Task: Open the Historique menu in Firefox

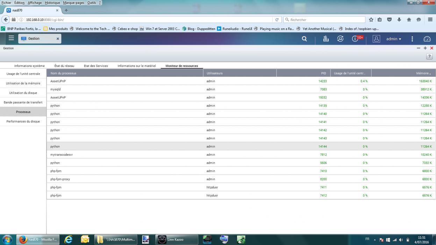Action: [52, 2]
